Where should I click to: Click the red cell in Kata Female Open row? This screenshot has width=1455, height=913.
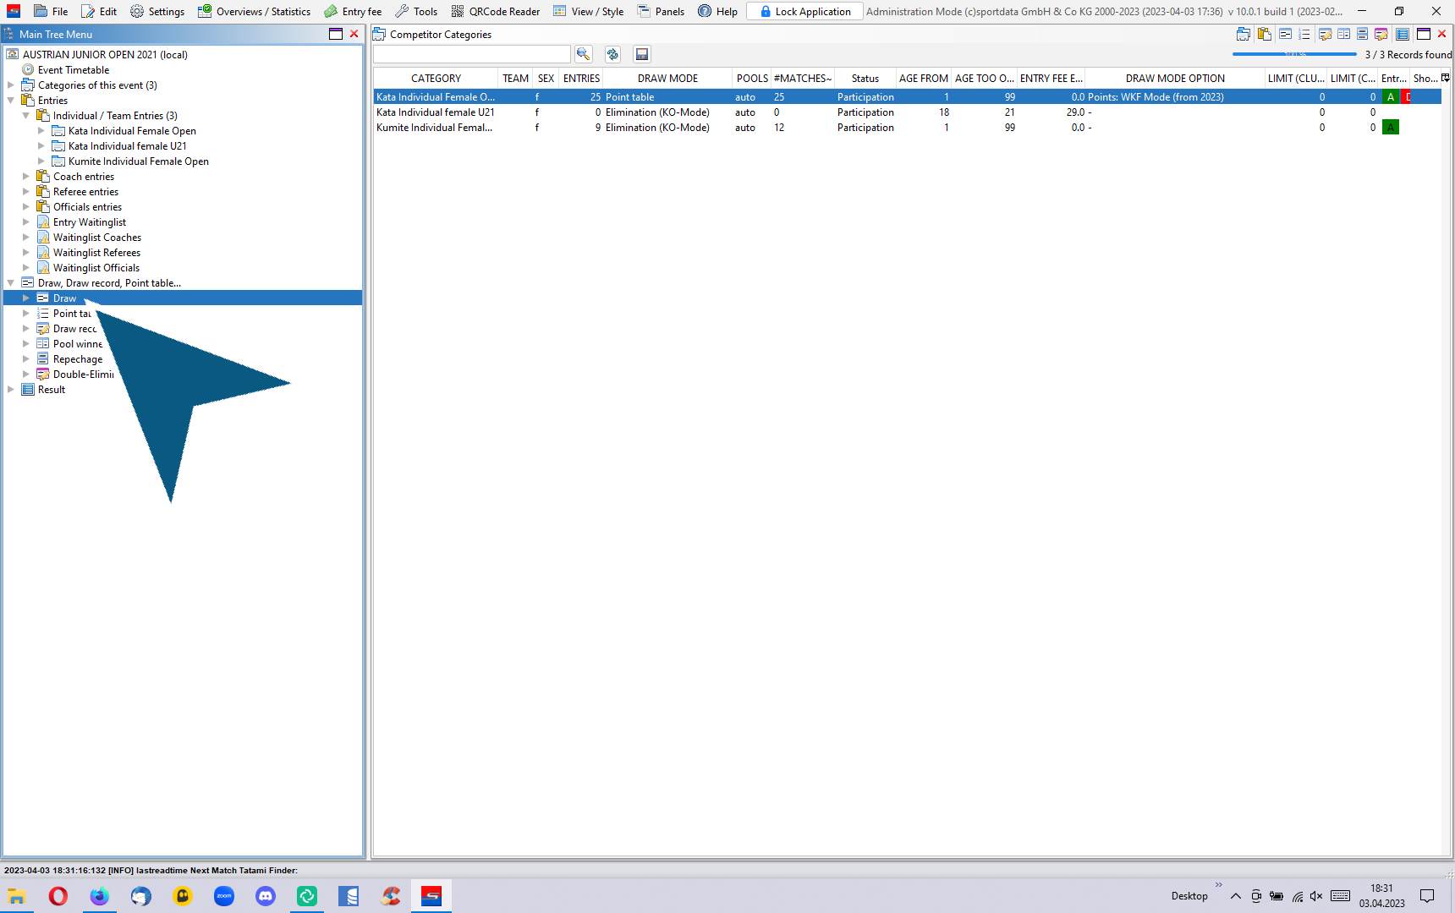[x=1407, y=96]
